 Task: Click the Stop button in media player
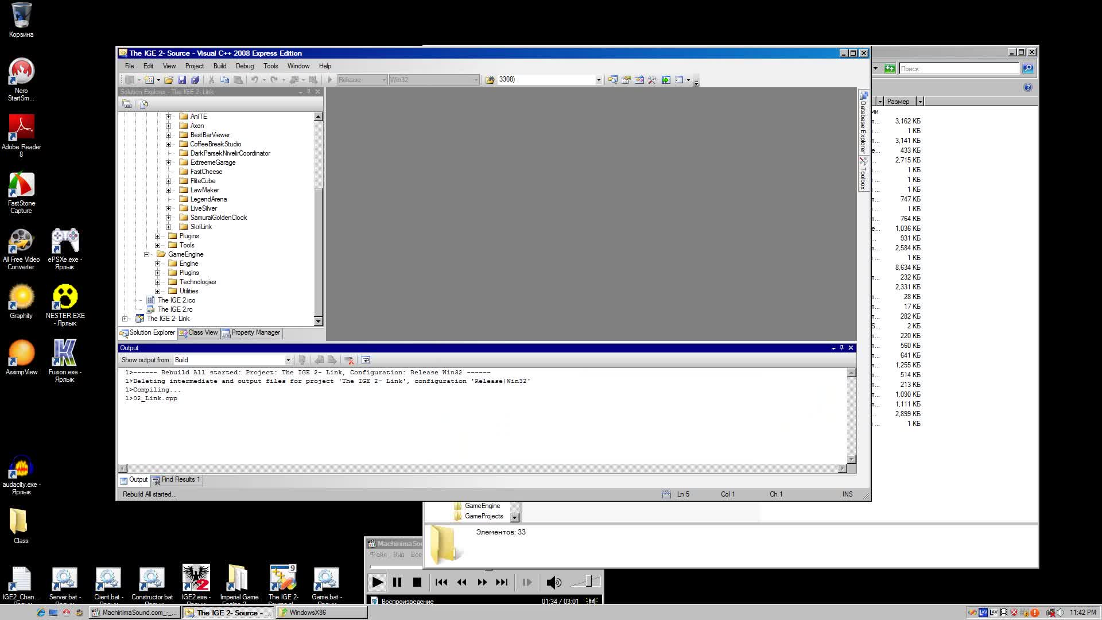[x=417, y=582]
